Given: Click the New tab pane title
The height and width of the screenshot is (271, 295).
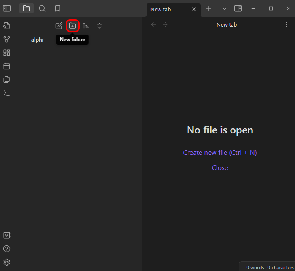Looking at the screenshot, I should (x=227, y=24).
